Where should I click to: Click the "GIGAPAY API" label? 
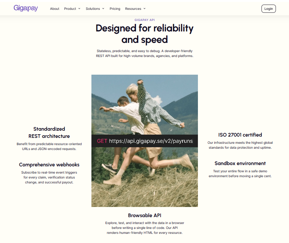[144, 20]
